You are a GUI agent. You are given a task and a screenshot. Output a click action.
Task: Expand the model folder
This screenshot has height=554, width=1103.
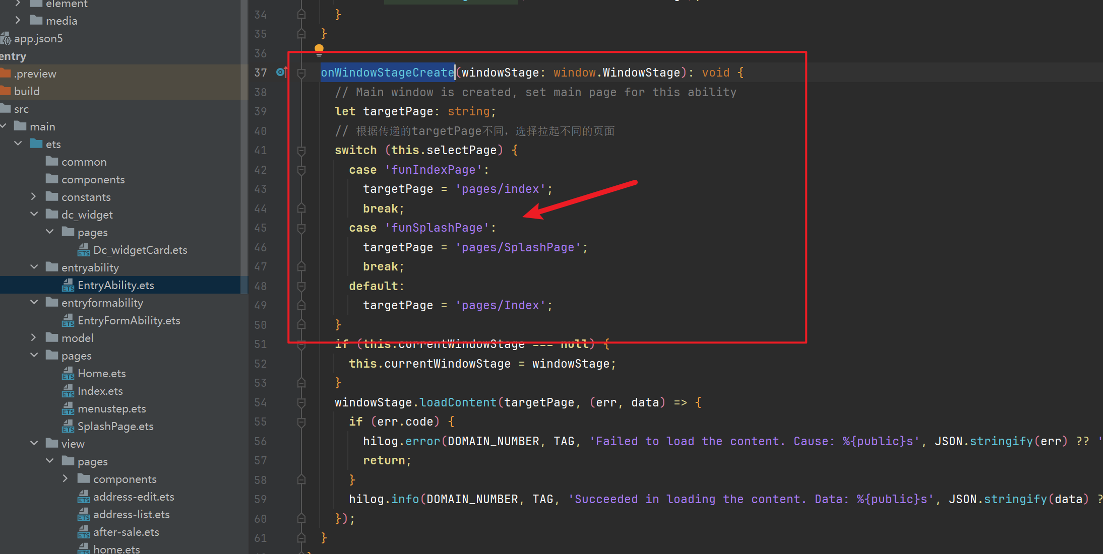pyautogui.click(x=34, y=337)
